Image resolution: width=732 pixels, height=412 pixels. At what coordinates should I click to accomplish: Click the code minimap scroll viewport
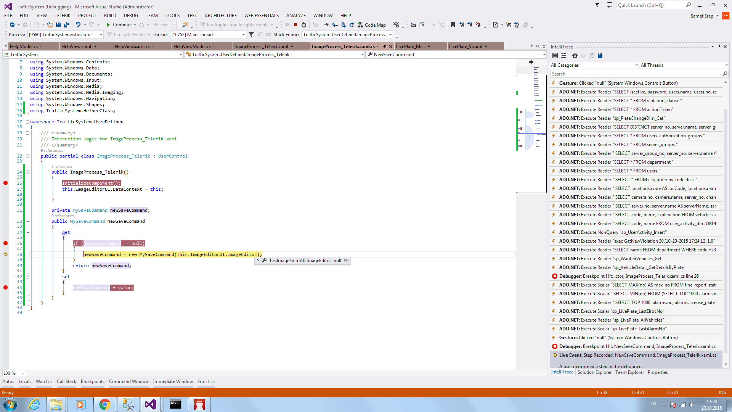click(531, 134)
